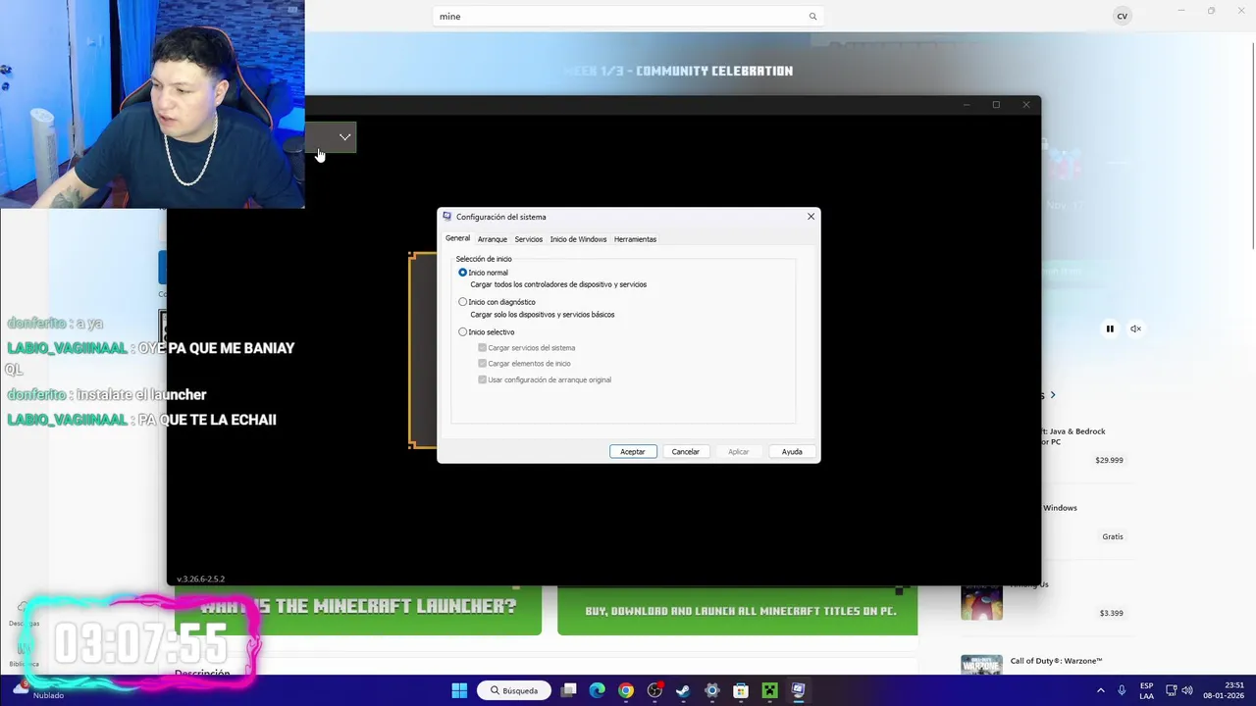Close the Configuración del sistema dialog
Screen dimensions: 1256x706
click(811, 217)
